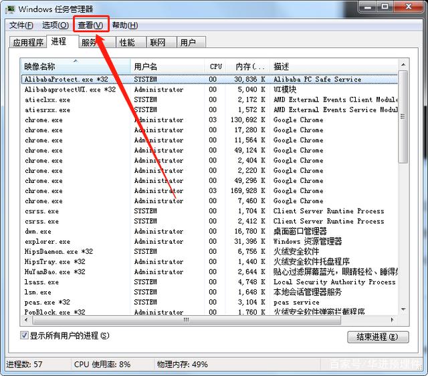Image resolution: width=428 pixels, height=376 pixels.
Task: Click horizontal scrollbar left arrow
Action: tap(27, 319)
